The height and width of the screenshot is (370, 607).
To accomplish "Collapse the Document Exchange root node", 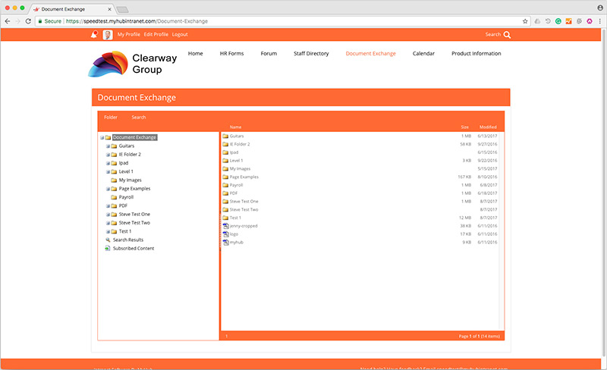I will tap(101, 137).
